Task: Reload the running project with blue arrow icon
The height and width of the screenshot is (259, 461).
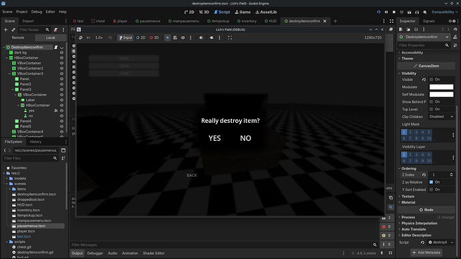Action: [x=379, y=12]
